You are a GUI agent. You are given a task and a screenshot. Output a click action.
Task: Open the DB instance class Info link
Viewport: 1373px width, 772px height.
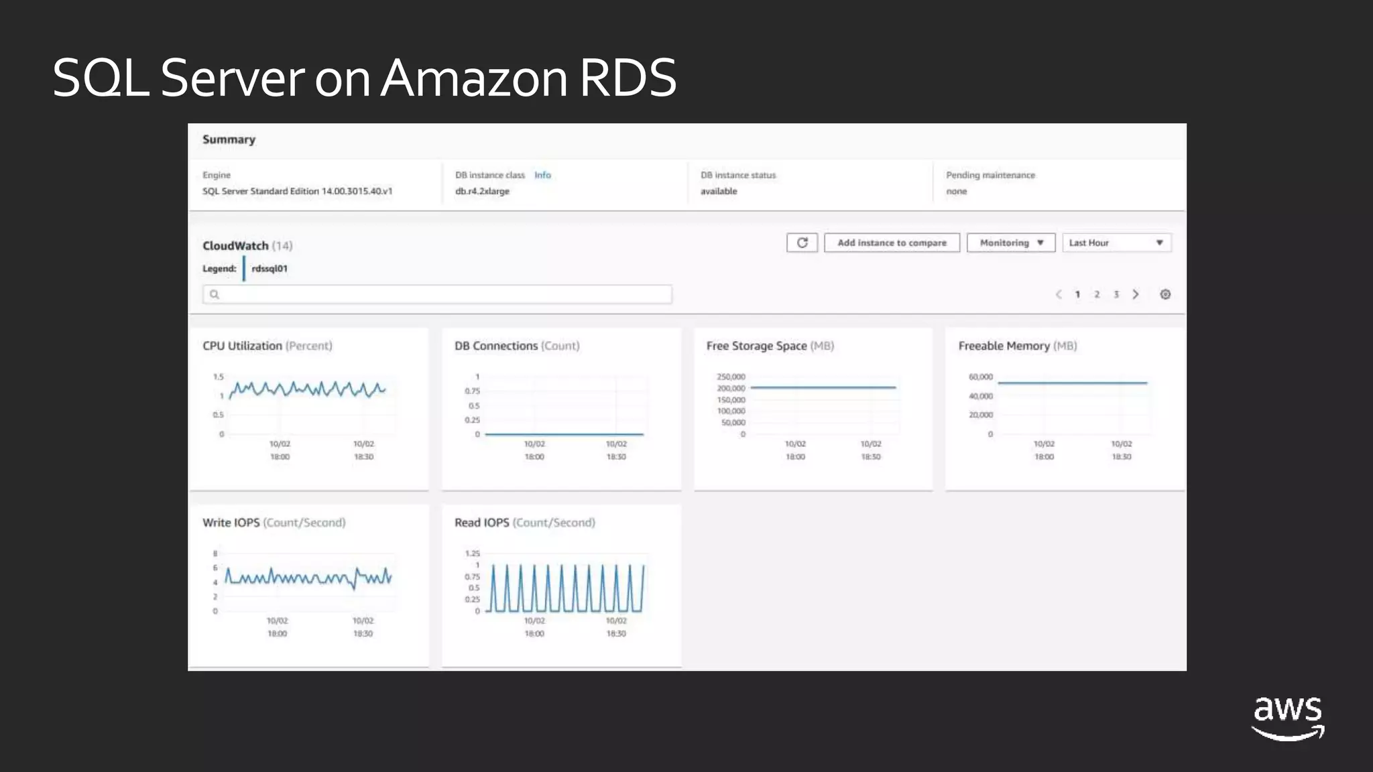coord(542,175)
